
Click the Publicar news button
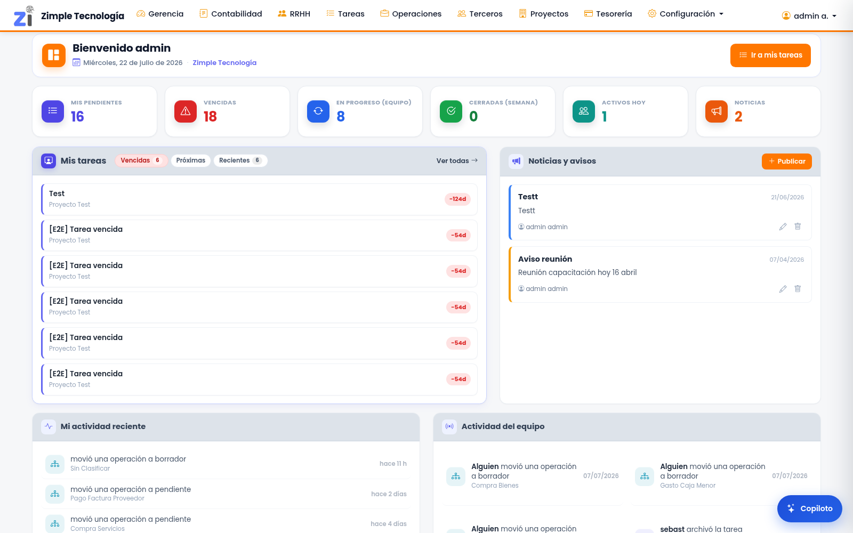pyautogui.click(x=787, y=161)
